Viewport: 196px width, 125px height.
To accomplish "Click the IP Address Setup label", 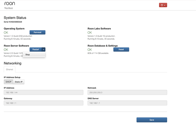I will [12, 77].
